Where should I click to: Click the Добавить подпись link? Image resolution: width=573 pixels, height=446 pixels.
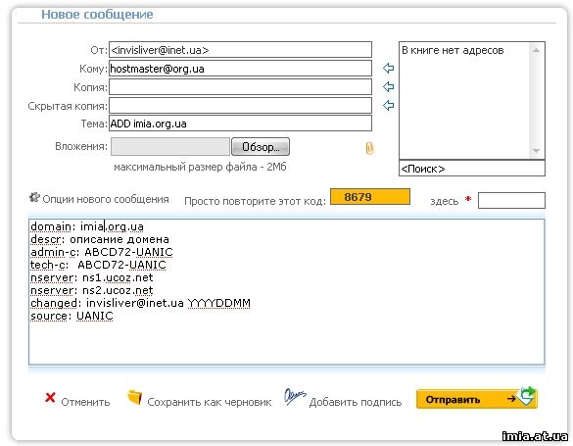click(356, 402)
